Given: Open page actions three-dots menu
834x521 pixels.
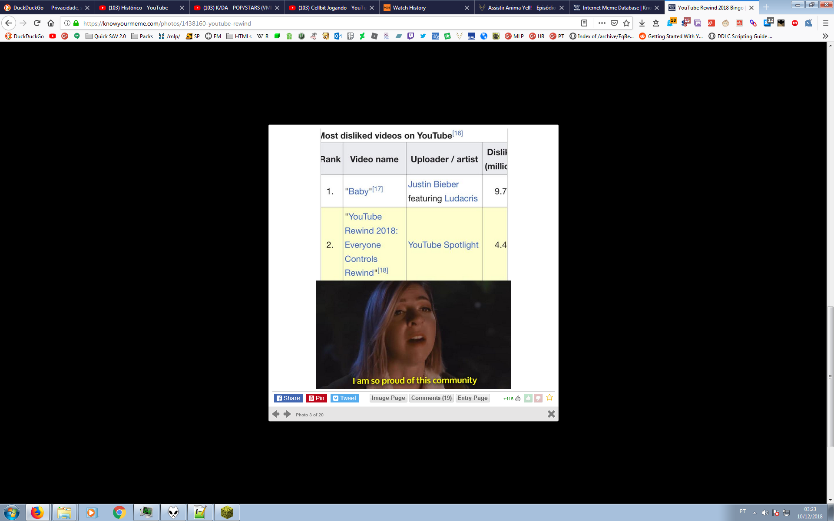Looking at the screenshot, I should pos(602,23).
